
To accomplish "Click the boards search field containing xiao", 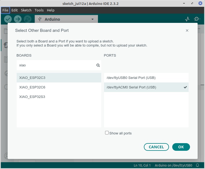I will pos(56,65).
